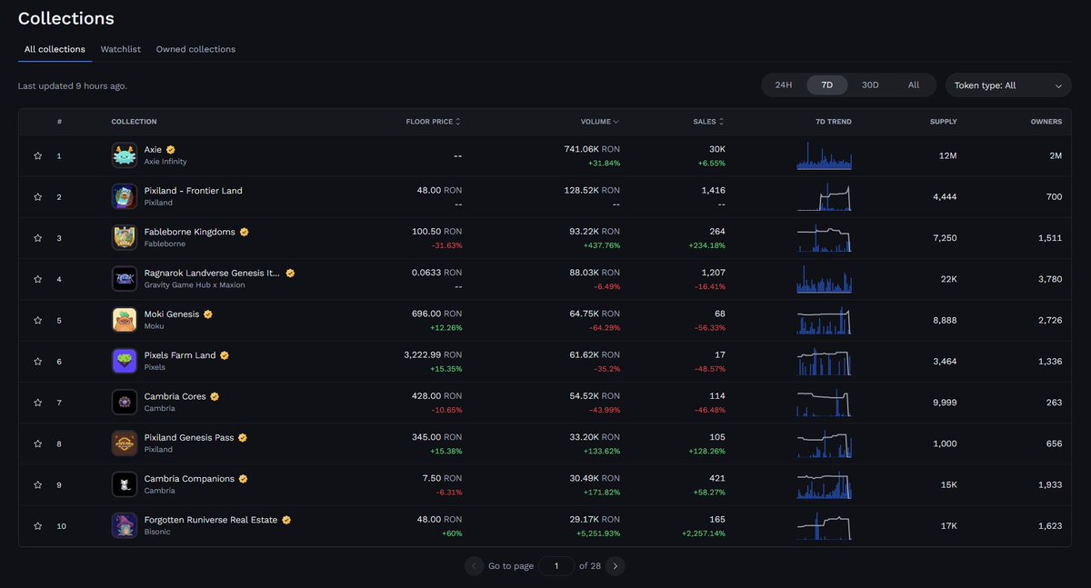This screenshot has height=588, width=1091.
Task: Click Gravity Game Hub x Maxion subtitle
Action: [x=195, y=285]
